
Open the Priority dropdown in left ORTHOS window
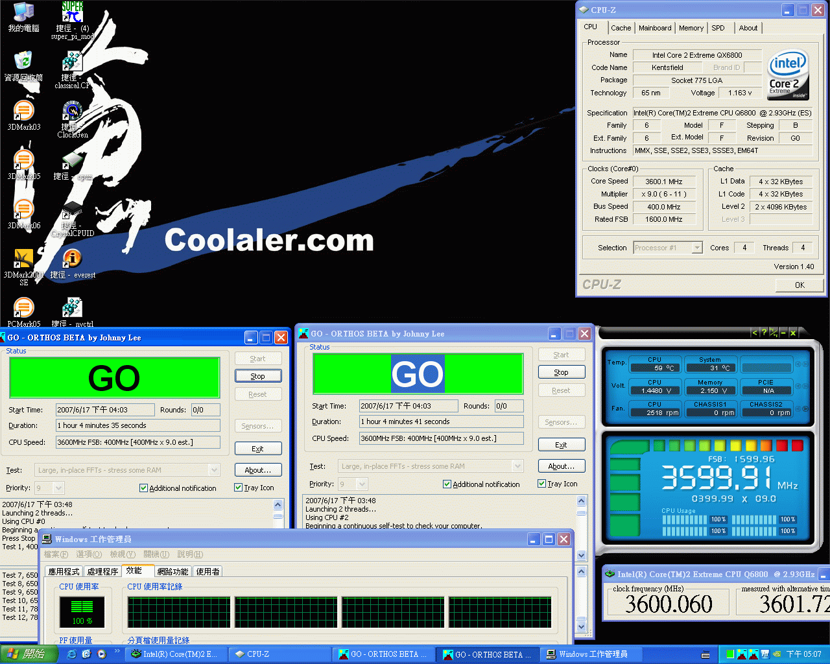tap(58, 488)
